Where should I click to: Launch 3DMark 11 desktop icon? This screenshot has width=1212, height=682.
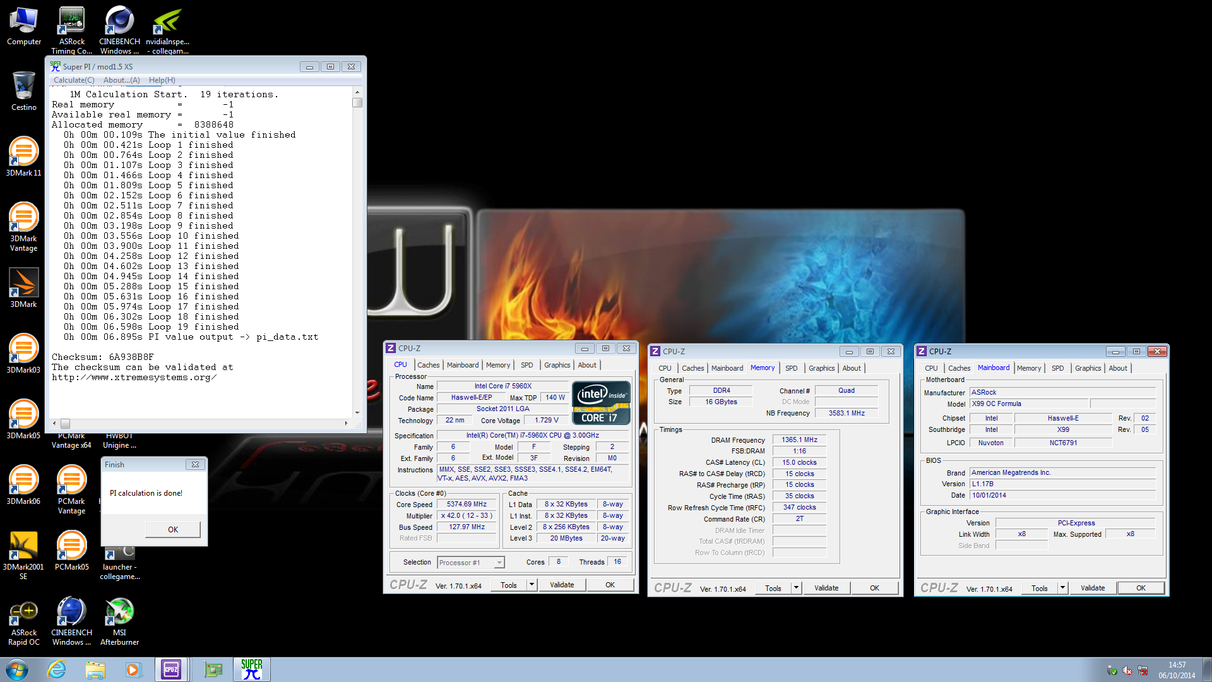24,157
